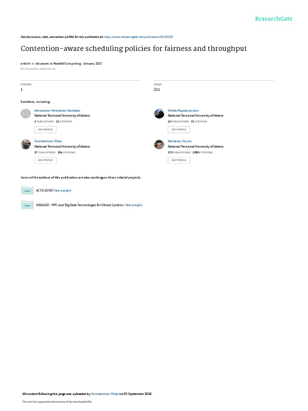Click the ResearchGate logo
The image size is (308, 411).
(274, 18)
